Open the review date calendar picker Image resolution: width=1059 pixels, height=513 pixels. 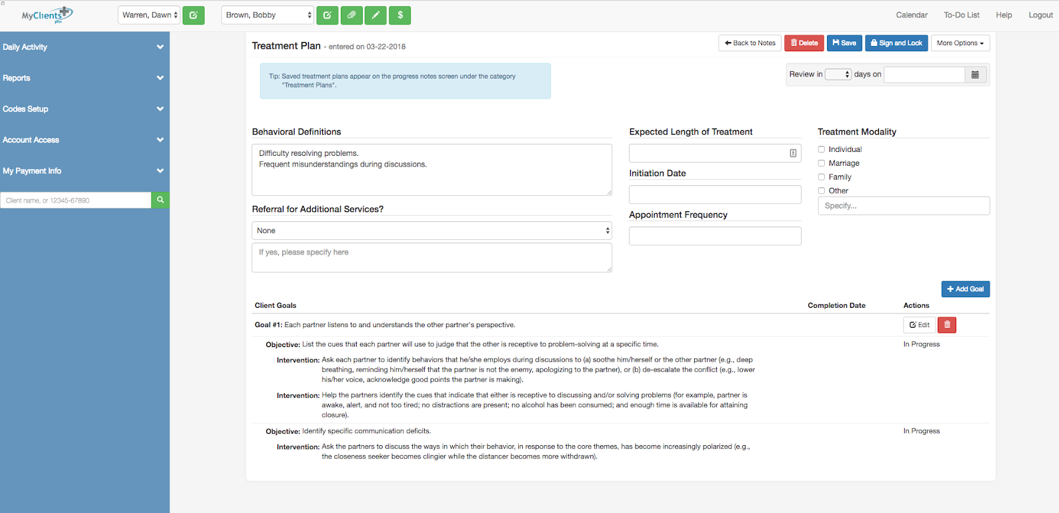pos(975,75)
